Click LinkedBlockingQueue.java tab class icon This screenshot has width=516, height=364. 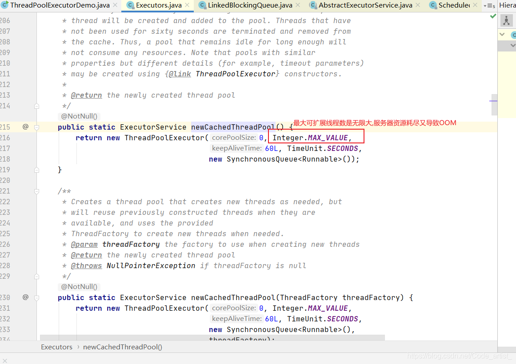coord(202,5)
